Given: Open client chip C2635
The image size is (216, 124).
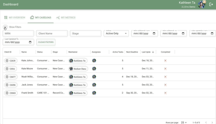Looking at the screenshot, I should point(11,61).
